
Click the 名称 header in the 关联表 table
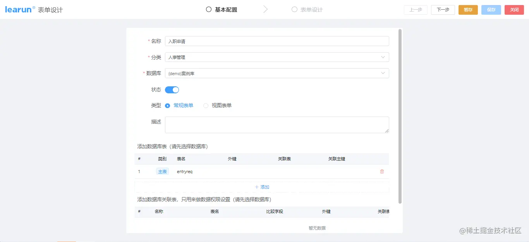pyautogui.click(x=159, y=212)
